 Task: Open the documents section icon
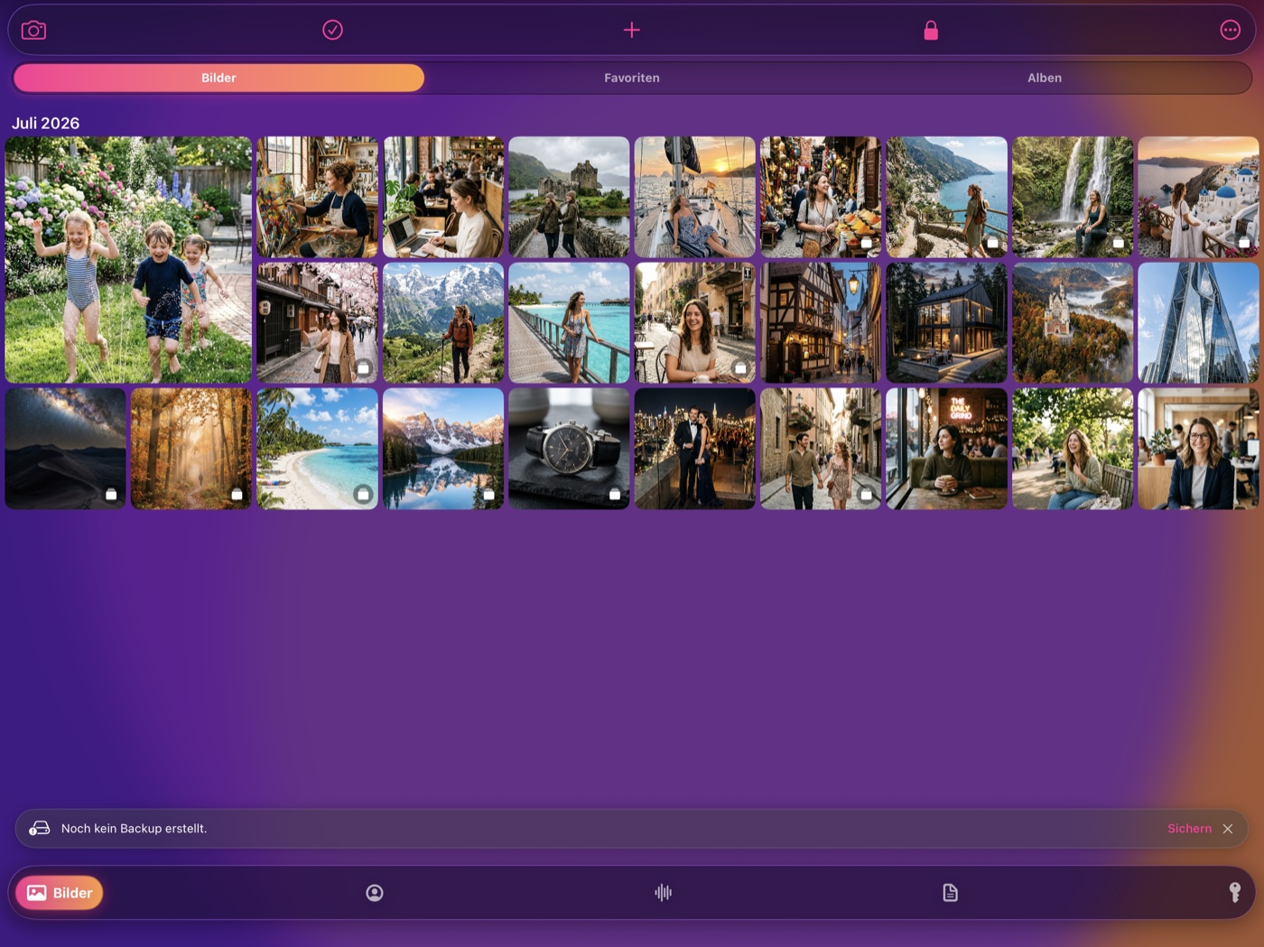point(950,893)
